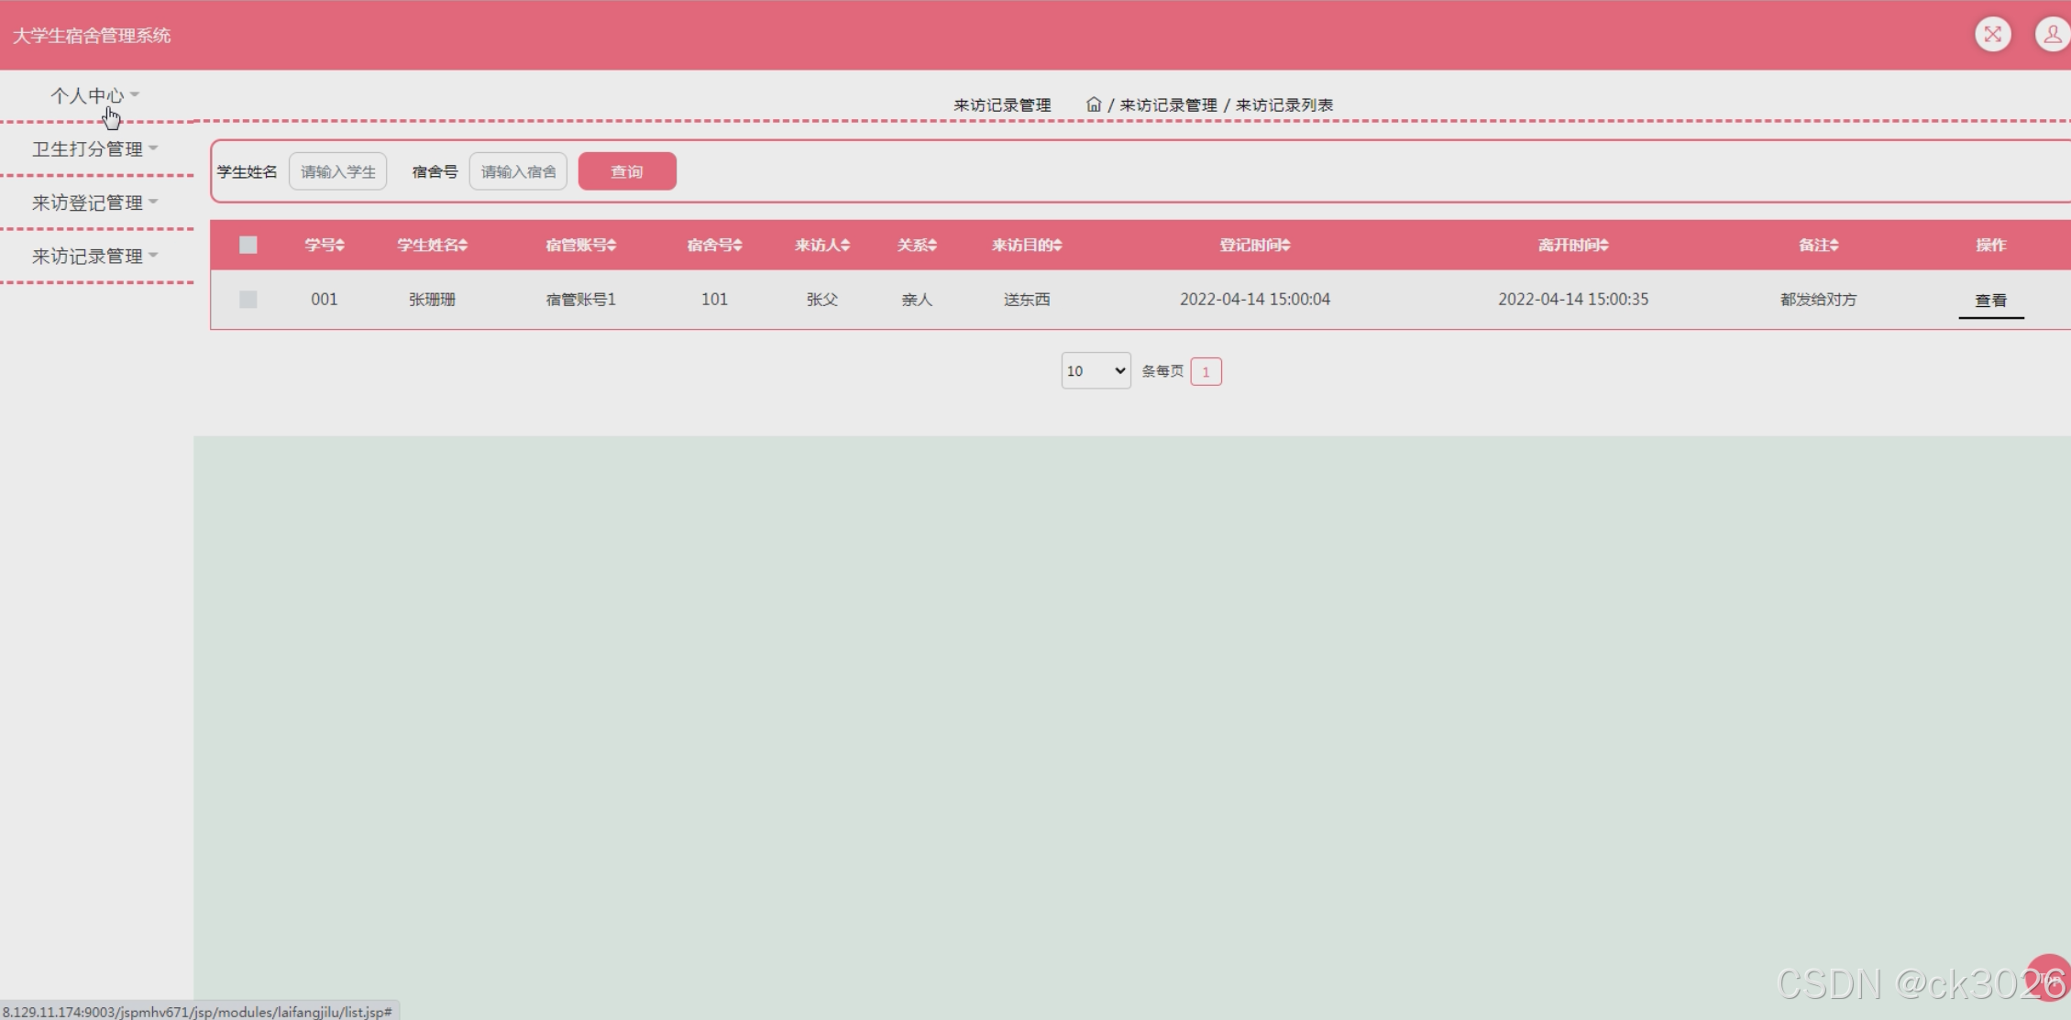Sort by 离开时间 column sort icon

coord(1603,246)
